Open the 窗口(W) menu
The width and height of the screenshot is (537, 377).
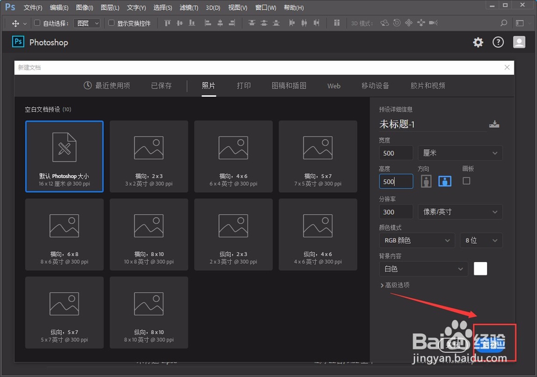(266, 8)
